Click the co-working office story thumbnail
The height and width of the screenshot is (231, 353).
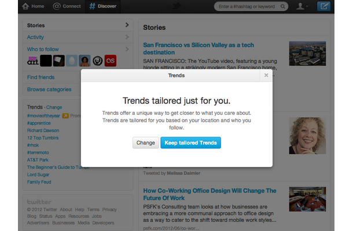(307, 199)
